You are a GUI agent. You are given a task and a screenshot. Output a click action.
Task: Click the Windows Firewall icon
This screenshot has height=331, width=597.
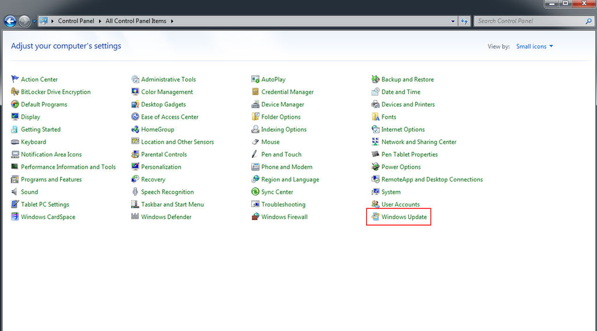(255, 216)
